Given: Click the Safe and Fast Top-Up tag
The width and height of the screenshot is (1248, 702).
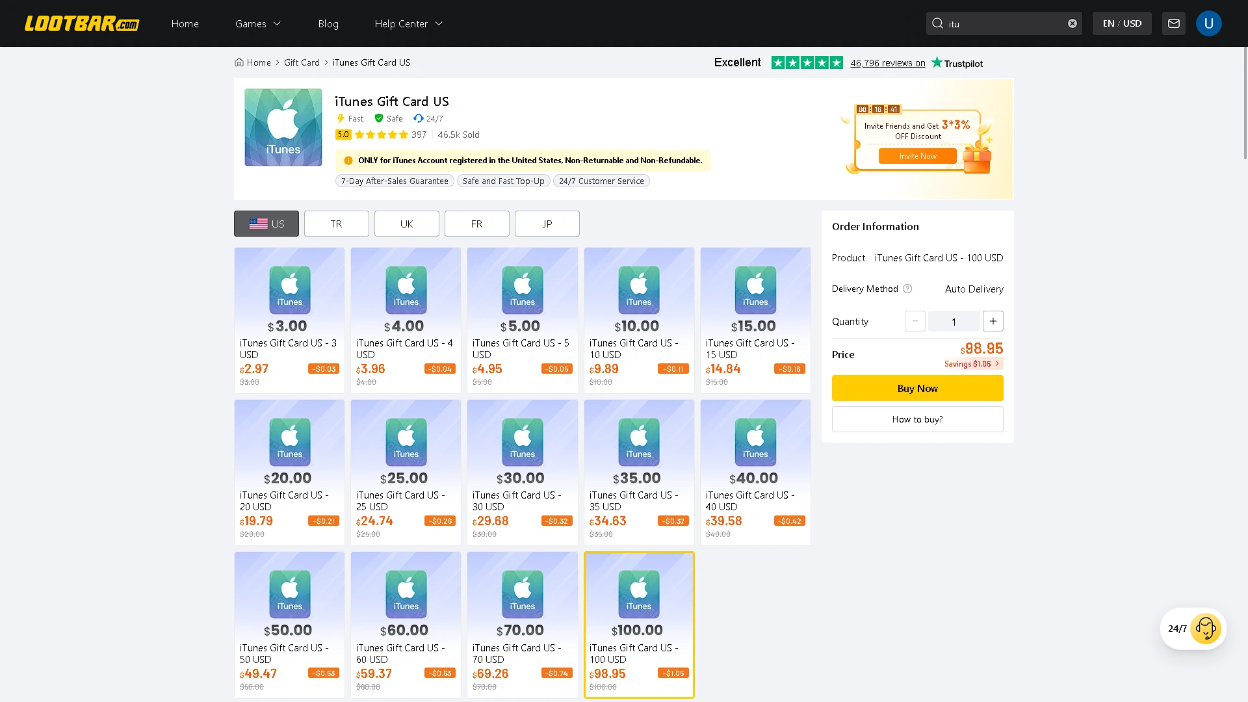Looking at the screenshot, I should click(504, 181).
